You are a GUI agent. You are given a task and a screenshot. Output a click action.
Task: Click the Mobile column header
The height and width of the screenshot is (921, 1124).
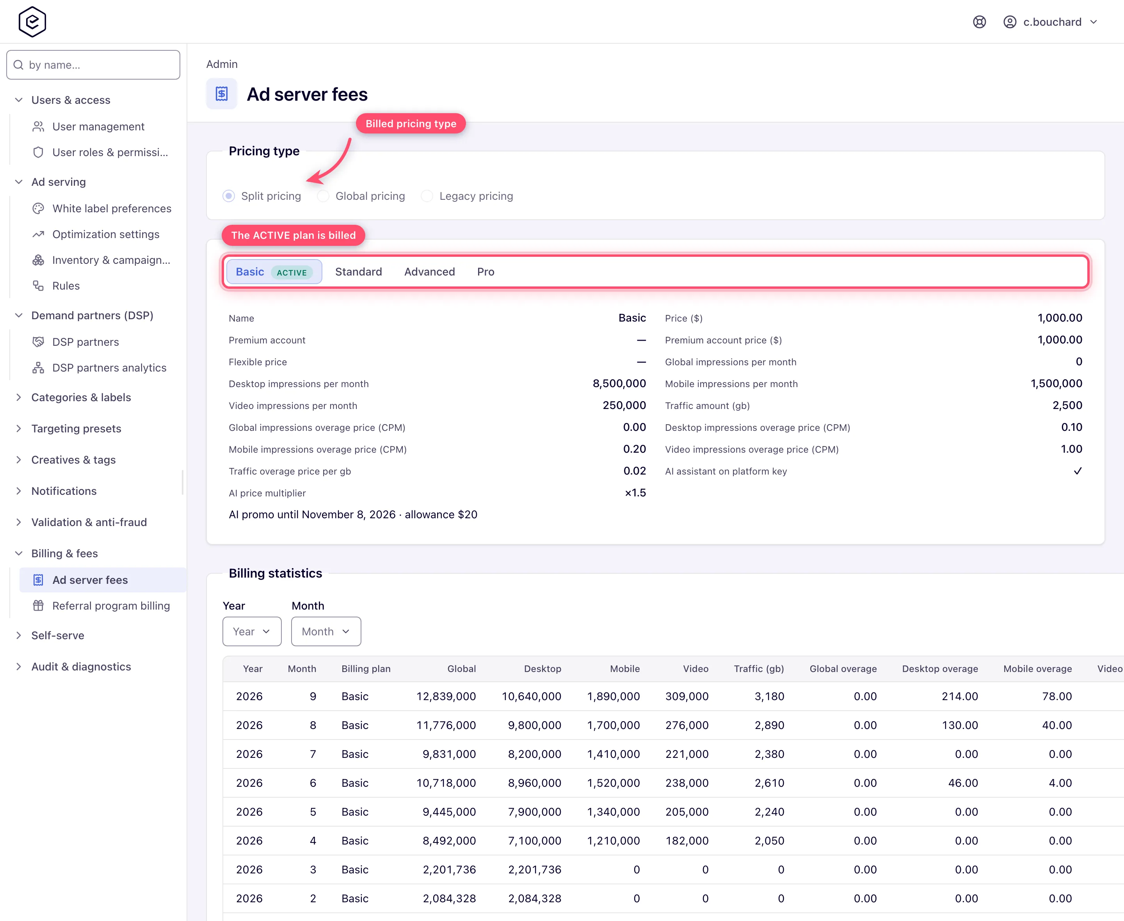click(624, 669)
